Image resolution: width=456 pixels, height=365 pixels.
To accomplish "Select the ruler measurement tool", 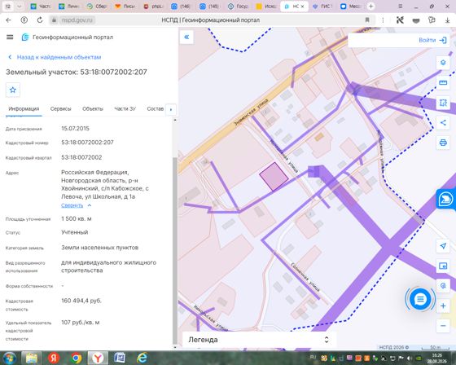I will 443,82.
